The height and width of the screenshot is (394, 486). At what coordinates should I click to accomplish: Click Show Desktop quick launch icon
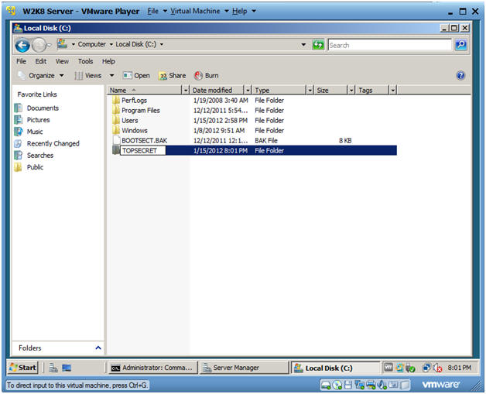(x=67, y=368)
